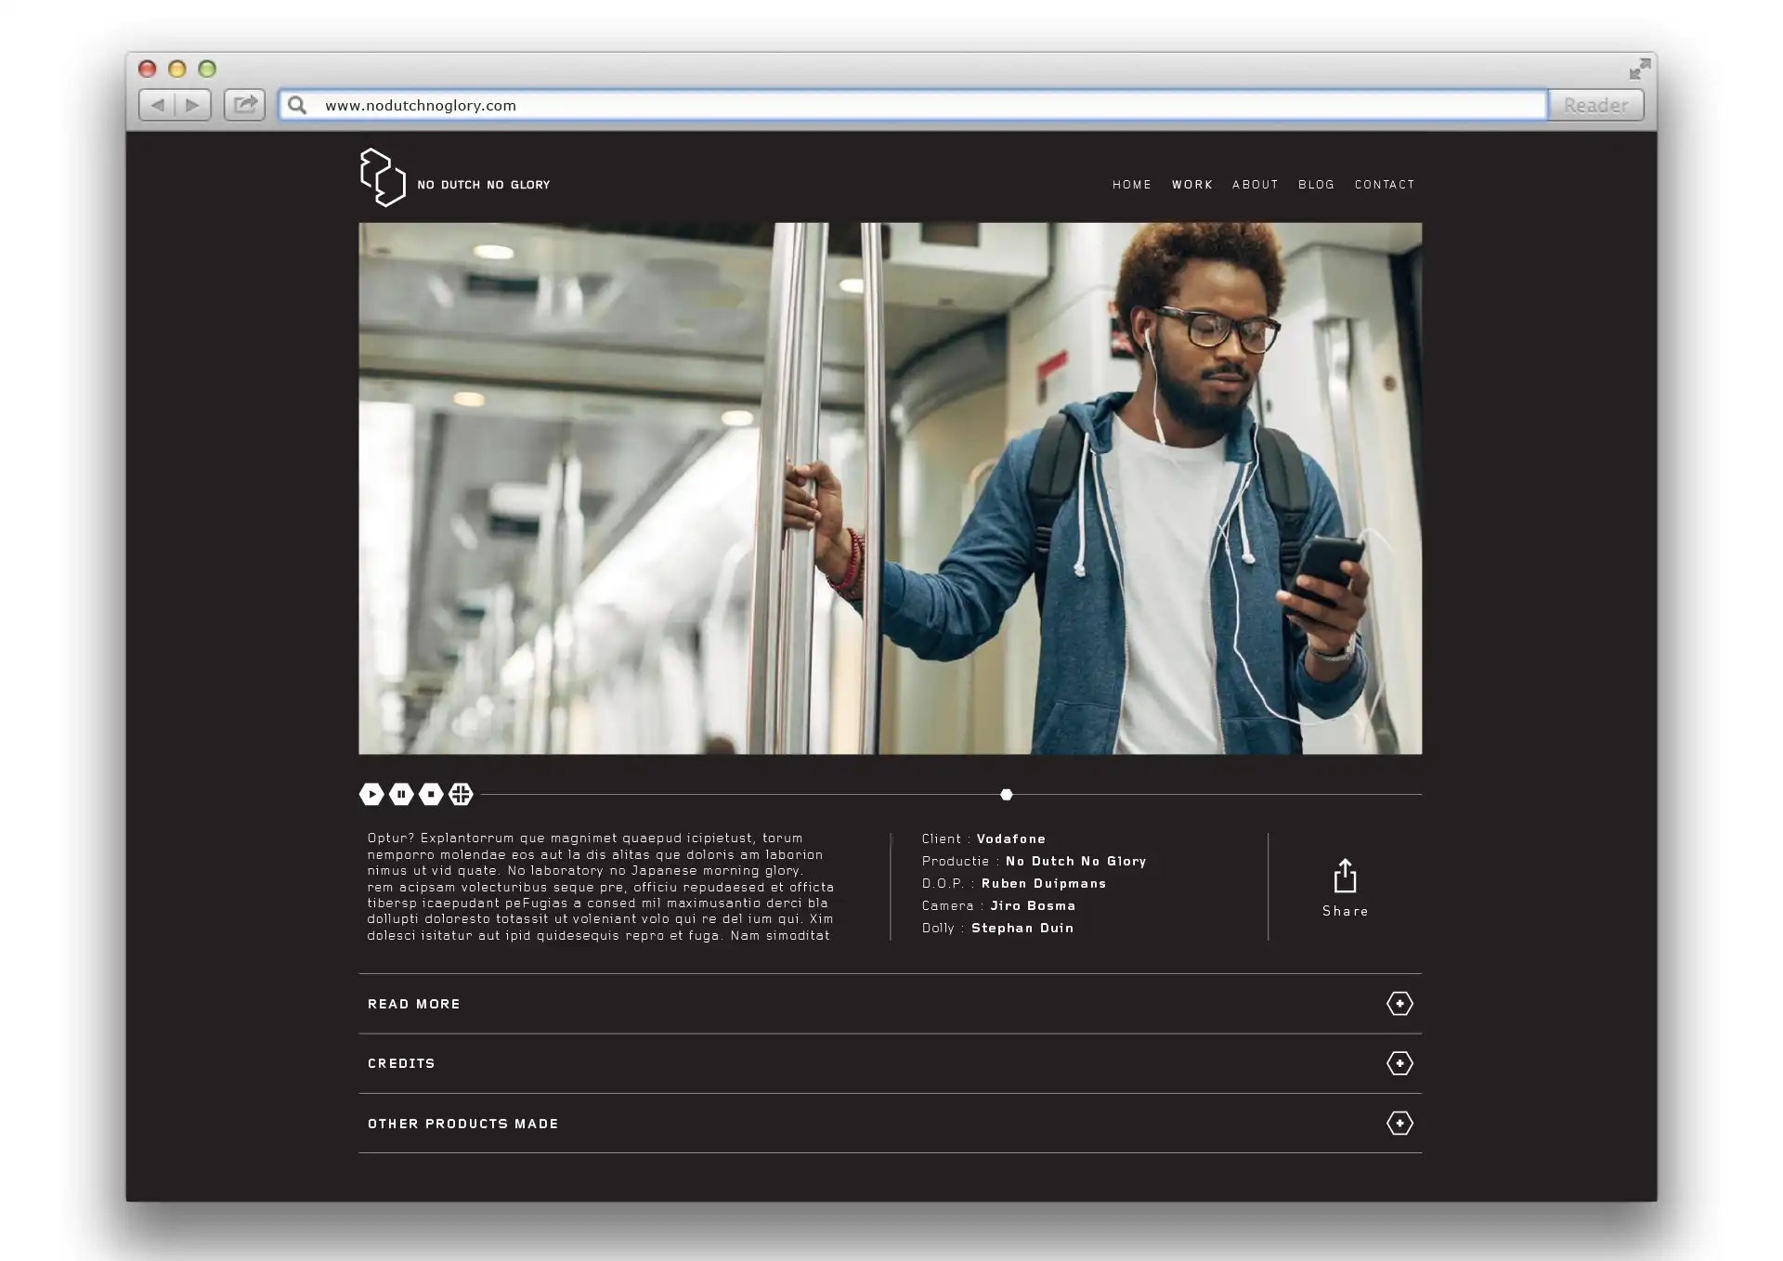The height and width of the screenshot is (1261, 1783).
Task: Expand Other Products Made section
Action: pos(1399,1124)
